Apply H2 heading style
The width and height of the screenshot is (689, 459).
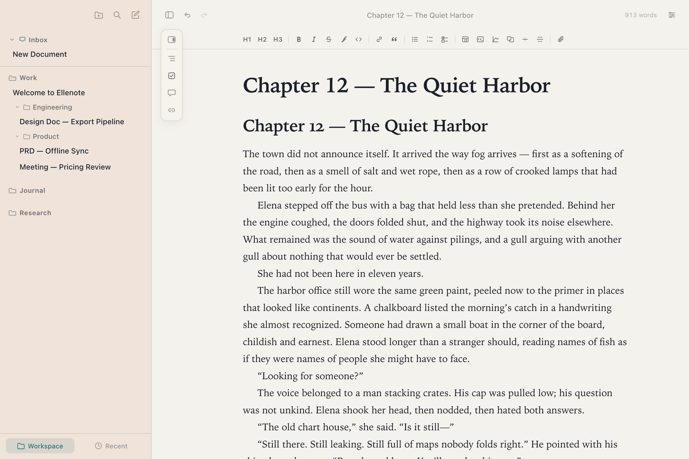[262, 40]
